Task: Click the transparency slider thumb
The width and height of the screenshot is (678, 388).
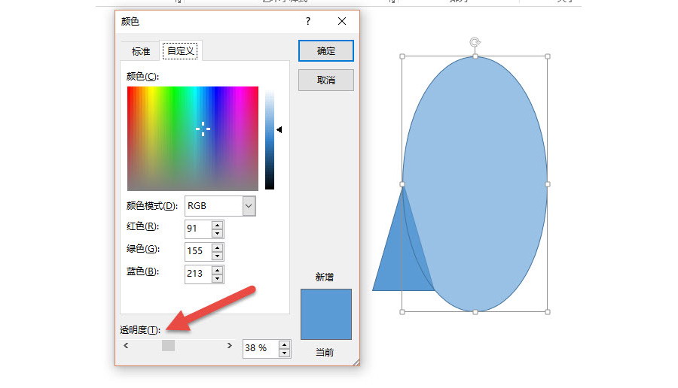Action: click(168, 345)
